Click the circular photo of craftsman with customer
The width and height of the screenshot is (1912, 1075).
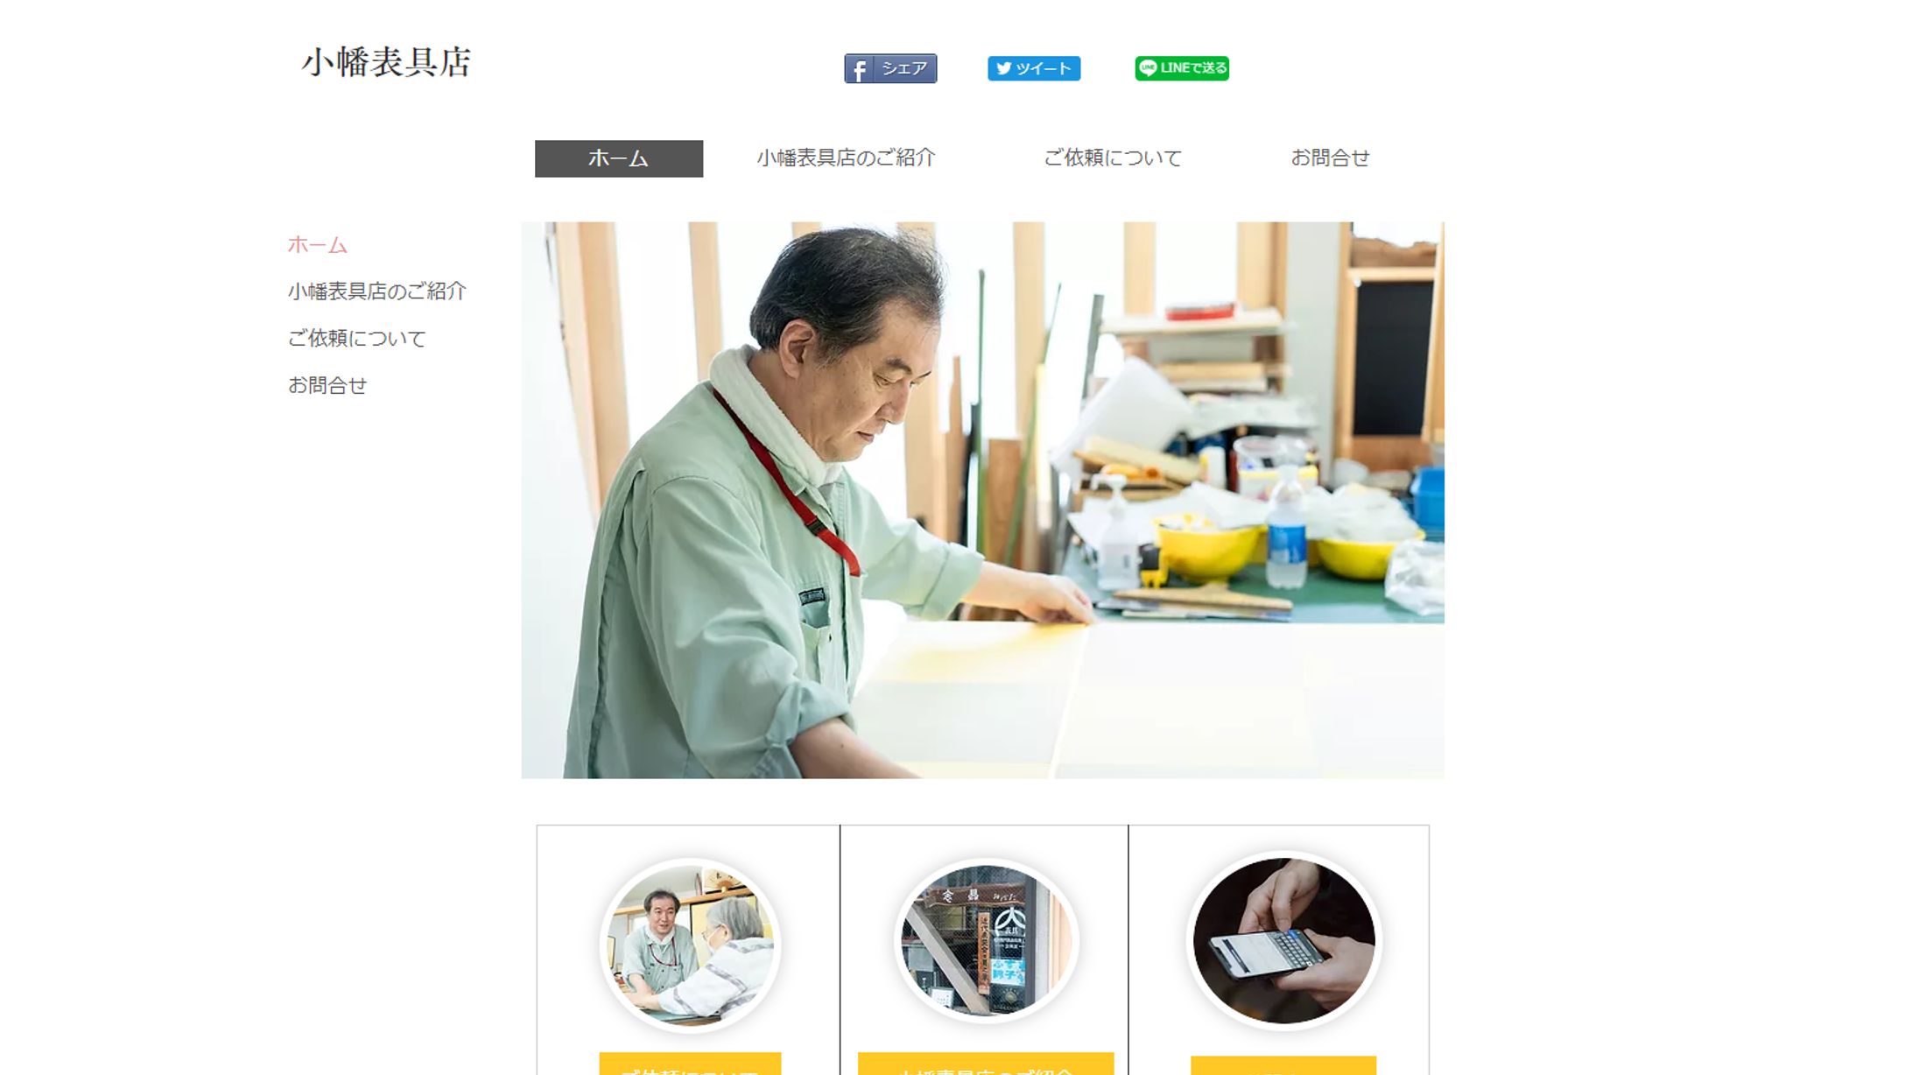690,945
